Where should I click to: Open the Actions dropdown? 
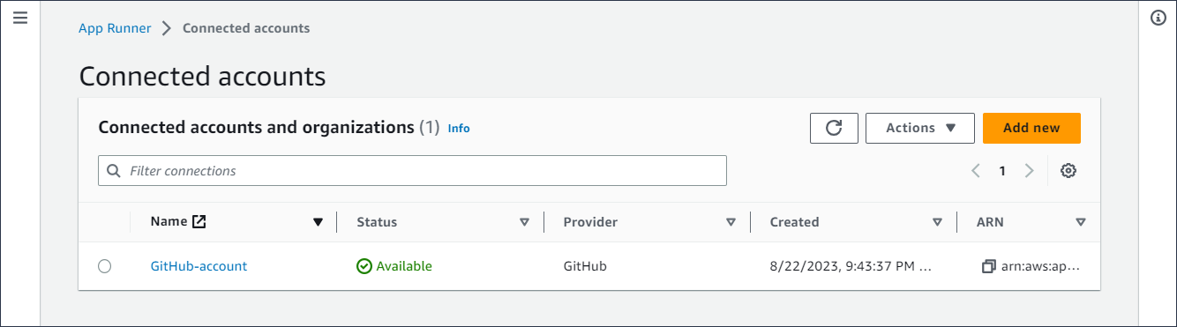[x=920, y=128]
